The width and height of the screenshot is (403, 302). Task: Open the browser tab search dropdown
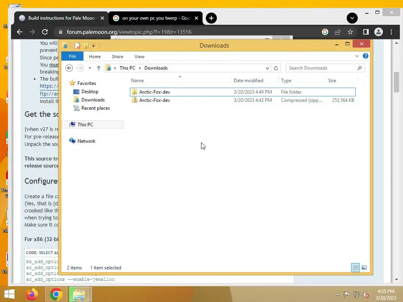(352, 18)
